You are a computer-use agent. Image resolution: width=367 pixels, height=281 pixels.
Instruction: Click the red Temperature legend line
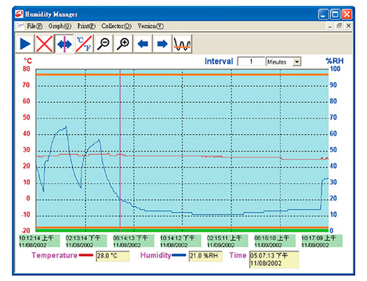click(x=86, y=255)
